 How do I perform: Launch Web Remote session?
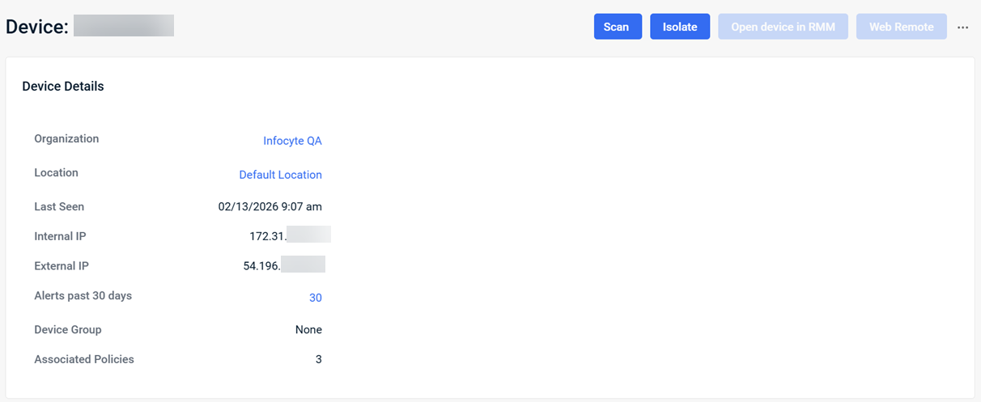click(901, 27)
